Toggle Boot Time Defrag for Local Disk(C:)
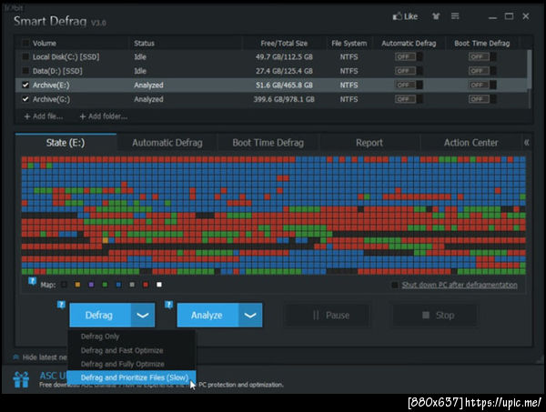546x412 pixels. pos(482,56)
